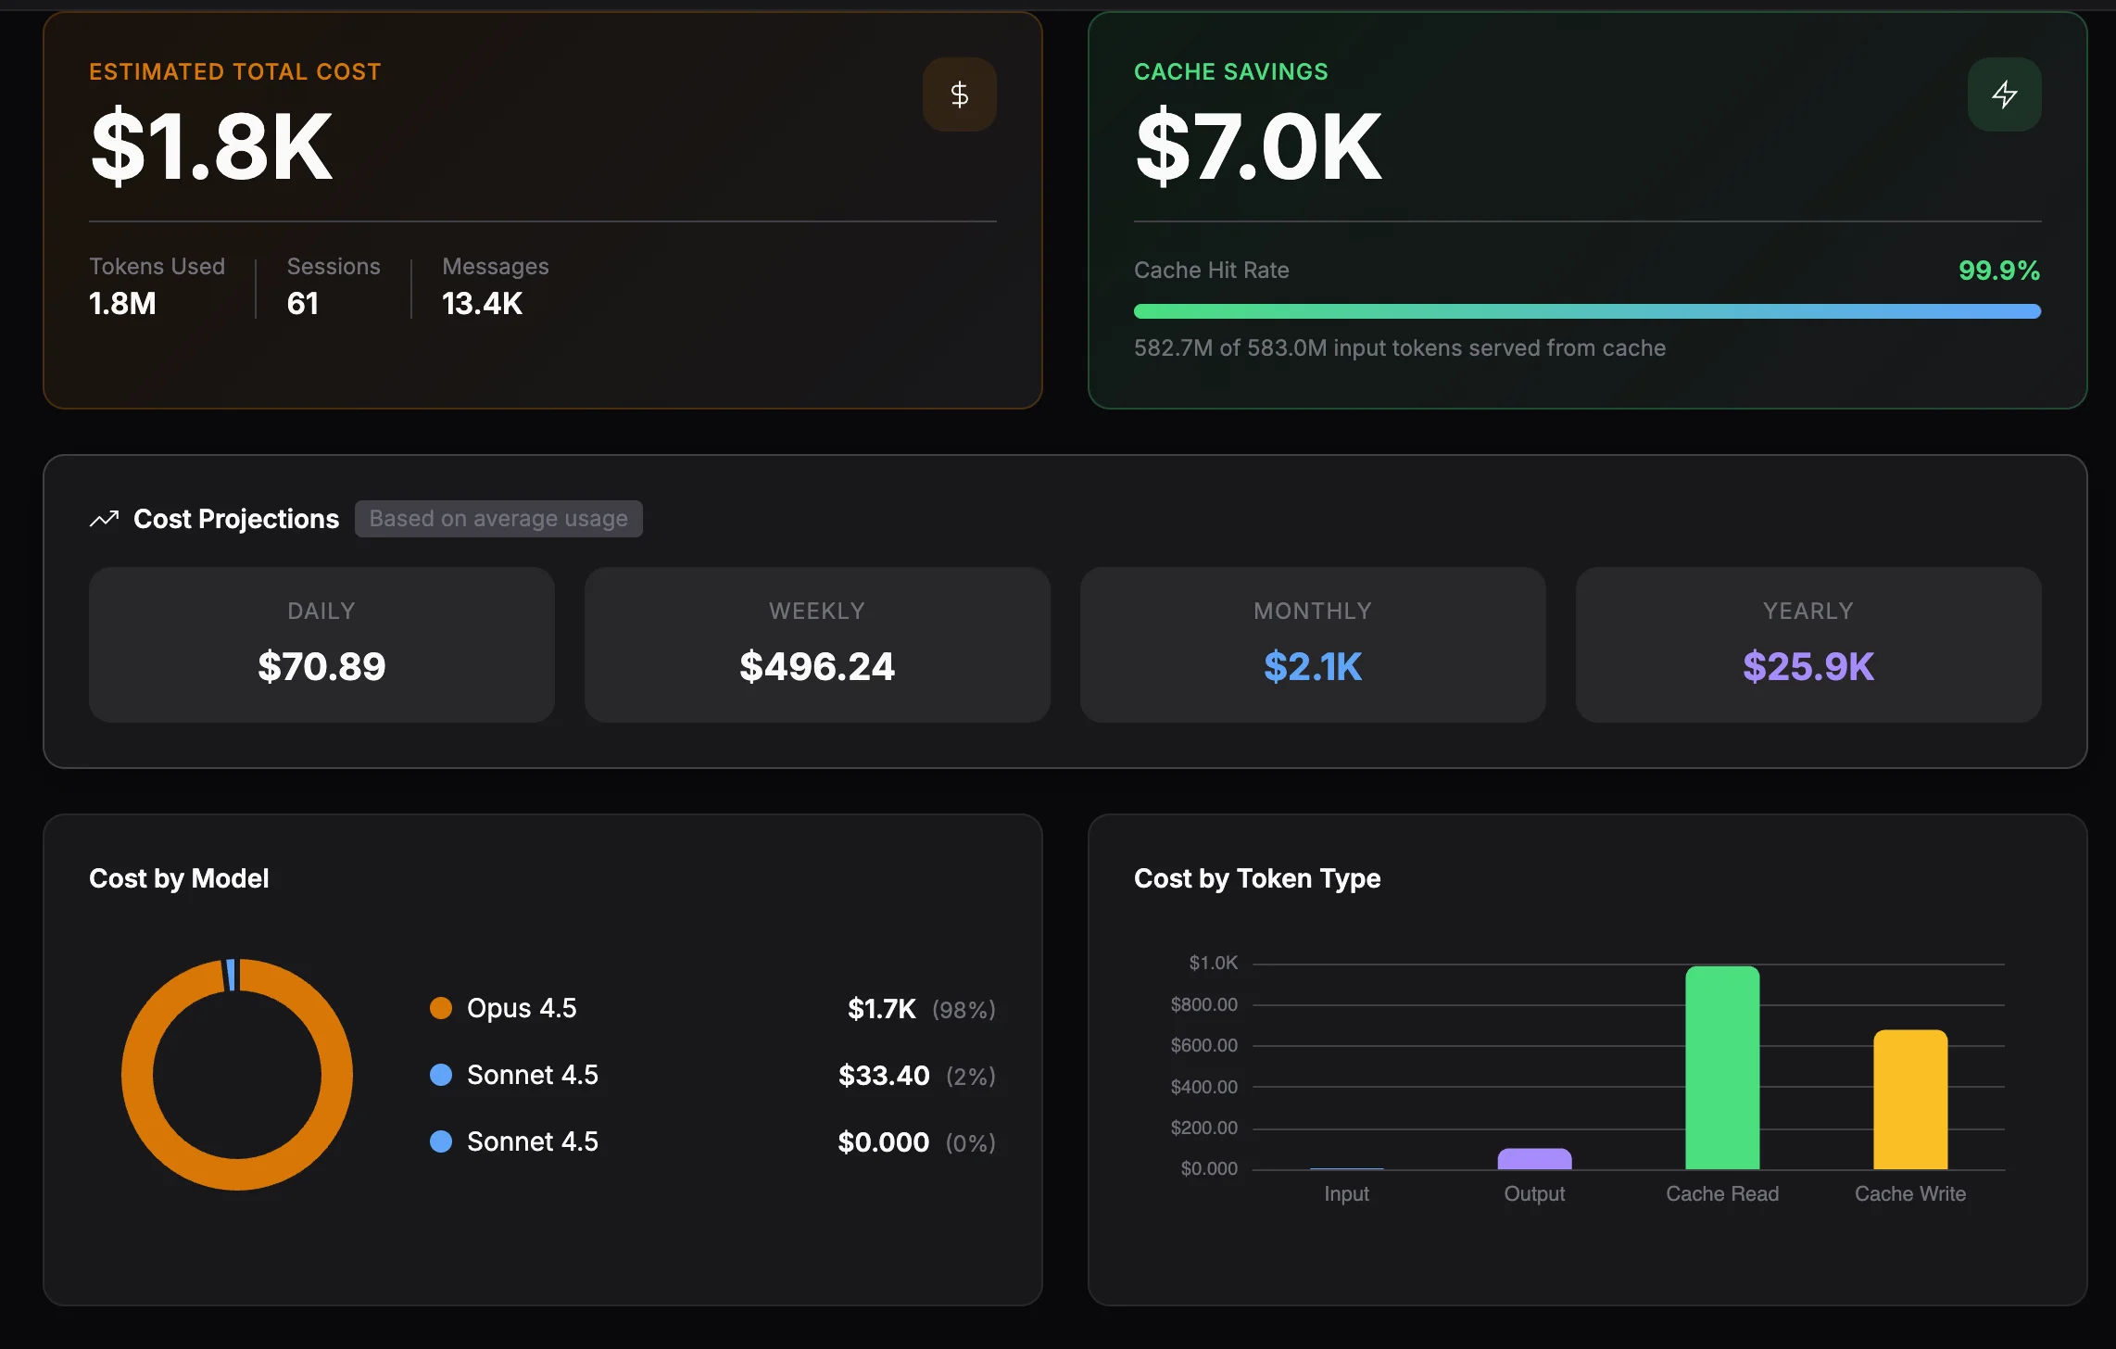Click the dollar sign icon in cost card
2116x1349 pixels.
959,95
